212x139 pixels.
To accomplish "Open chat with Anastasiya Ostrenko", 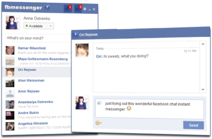I will pos(36,102).
